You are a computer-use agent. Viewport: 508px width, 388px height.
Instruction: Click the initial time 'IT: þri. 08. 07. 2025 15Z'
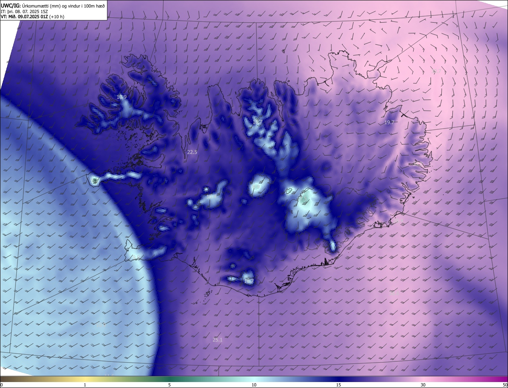pyautogui.click(x=24, y=12)
